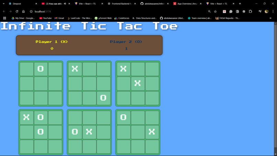Click O cell in bottom-right board
Viewport: 277px width, 156px height.
123,117
